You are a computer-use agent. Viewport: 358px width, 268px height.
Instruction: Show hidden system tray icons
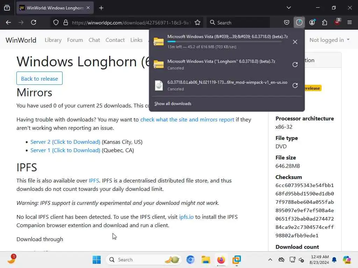270,260
